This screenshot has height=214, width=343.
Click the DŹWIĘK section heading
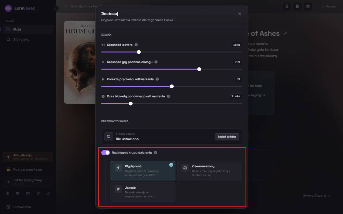click(106, 35)
